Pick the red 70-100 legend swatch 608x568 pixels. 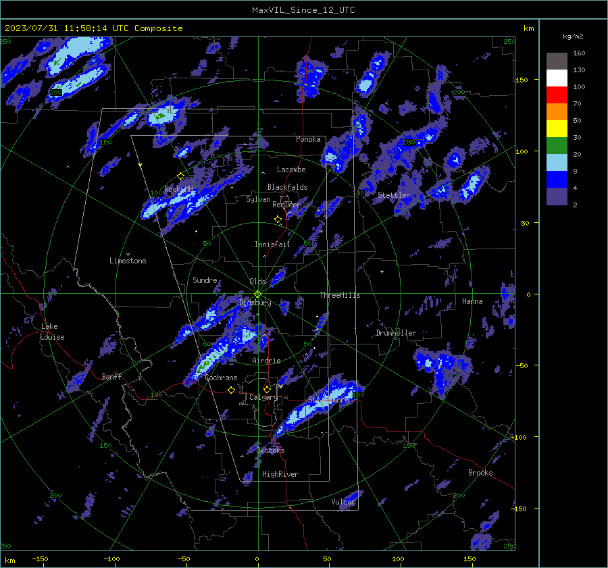[557, 95]
